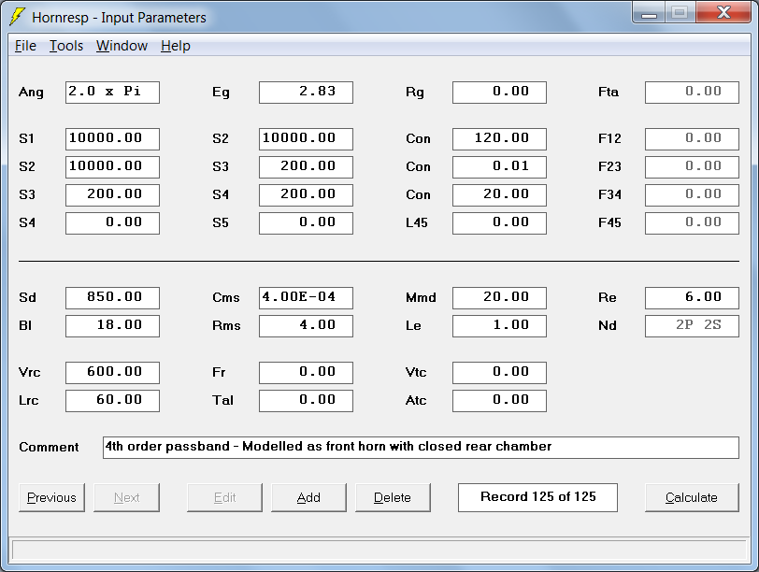Select the Bl field showing 18.00

point(112,325)
